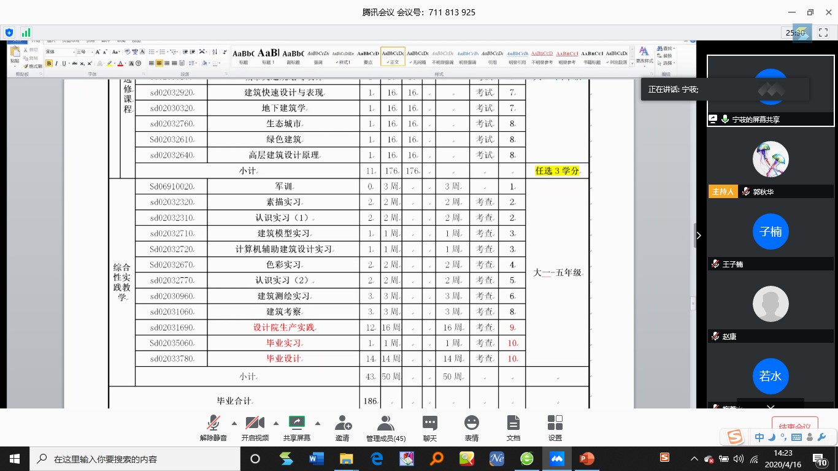Open the 文档 documents panel
The width and height of the screenshot is (838, 471).
[x=513, y=428]
